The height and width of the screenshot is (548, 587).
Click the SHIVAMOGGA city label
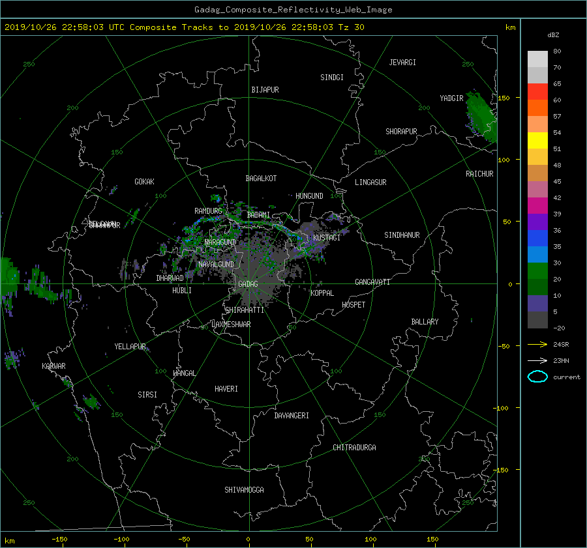244,489
